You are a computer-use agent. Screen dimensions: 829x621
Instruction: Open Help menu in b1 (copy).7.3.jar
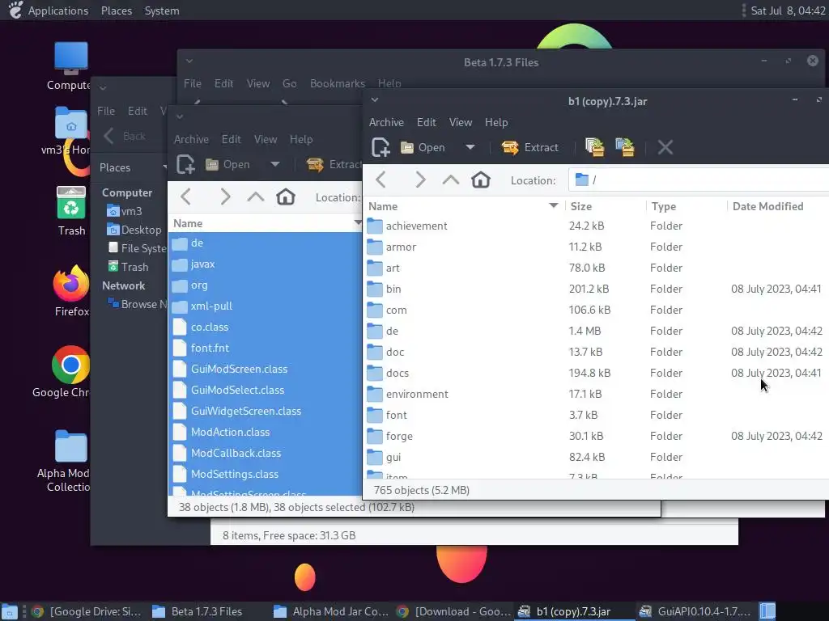pyautogui.click(x=496, y=122)
